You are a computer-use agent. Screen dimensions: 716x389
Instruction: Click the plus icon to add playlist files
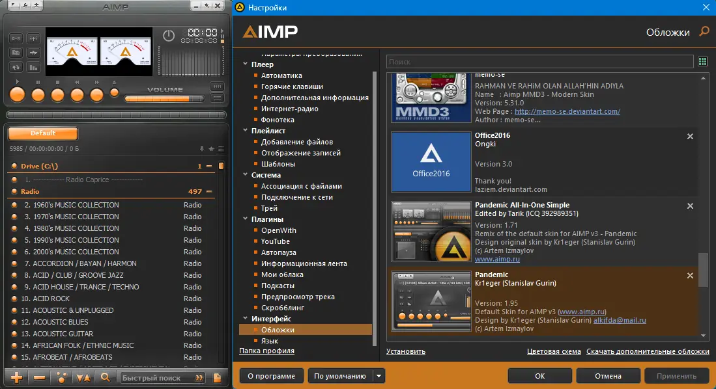pos(18,377)
